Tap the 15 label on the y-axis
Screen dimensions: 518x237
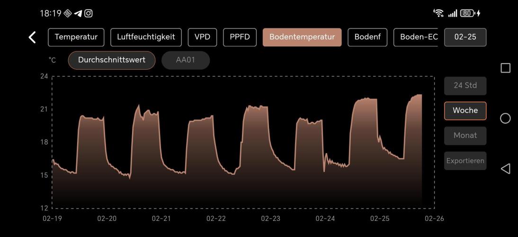point(44,175)
